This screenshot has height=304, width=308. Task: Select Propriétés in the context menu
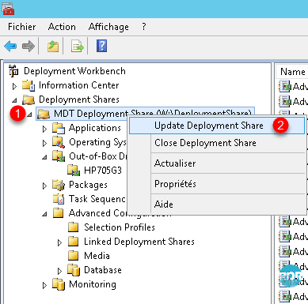(x=217, y=184)
